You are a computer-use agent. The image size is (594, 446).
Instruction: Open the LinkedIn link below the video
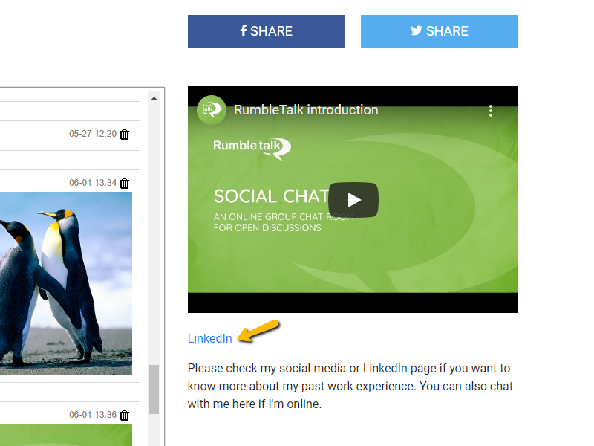tap(209, 338)
